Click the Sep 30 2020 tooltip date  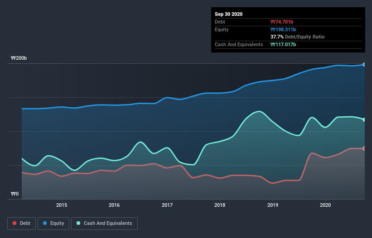[228, 14]
